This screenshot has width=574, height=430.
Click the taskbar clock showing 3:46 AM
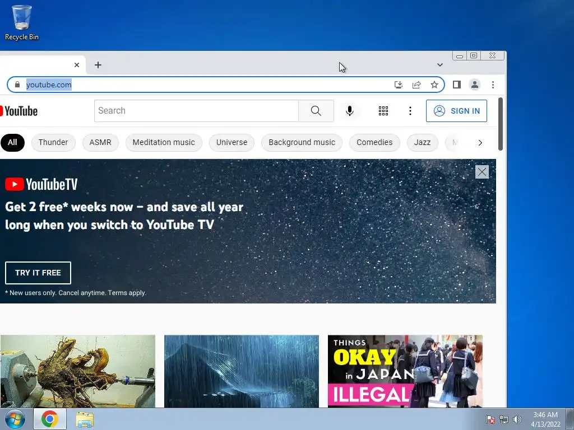[545, 419]
